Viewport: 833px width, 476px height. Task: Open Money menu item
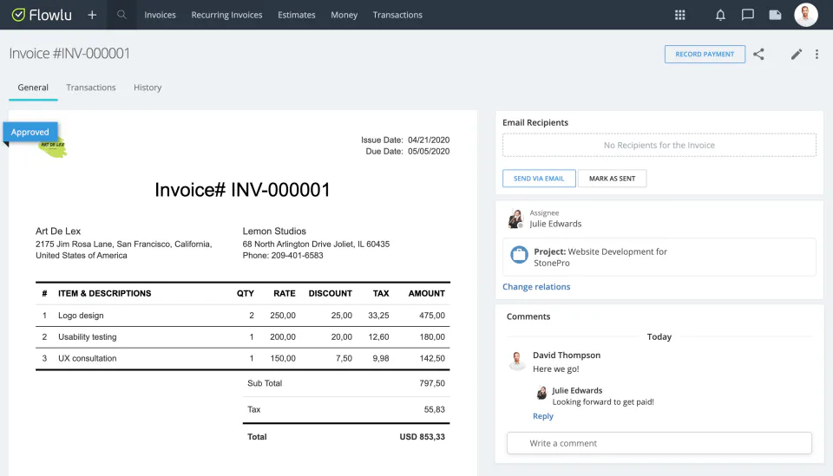344,15
